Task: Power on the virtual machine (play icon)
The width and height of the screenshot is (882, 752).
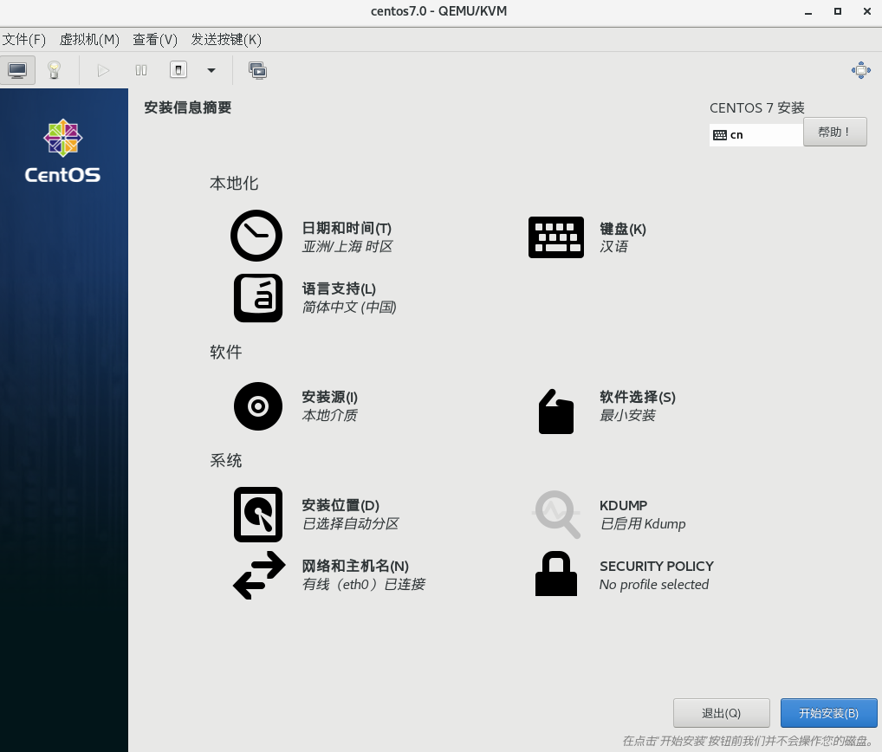Action: pyautogui.click(x=103, y=70)
